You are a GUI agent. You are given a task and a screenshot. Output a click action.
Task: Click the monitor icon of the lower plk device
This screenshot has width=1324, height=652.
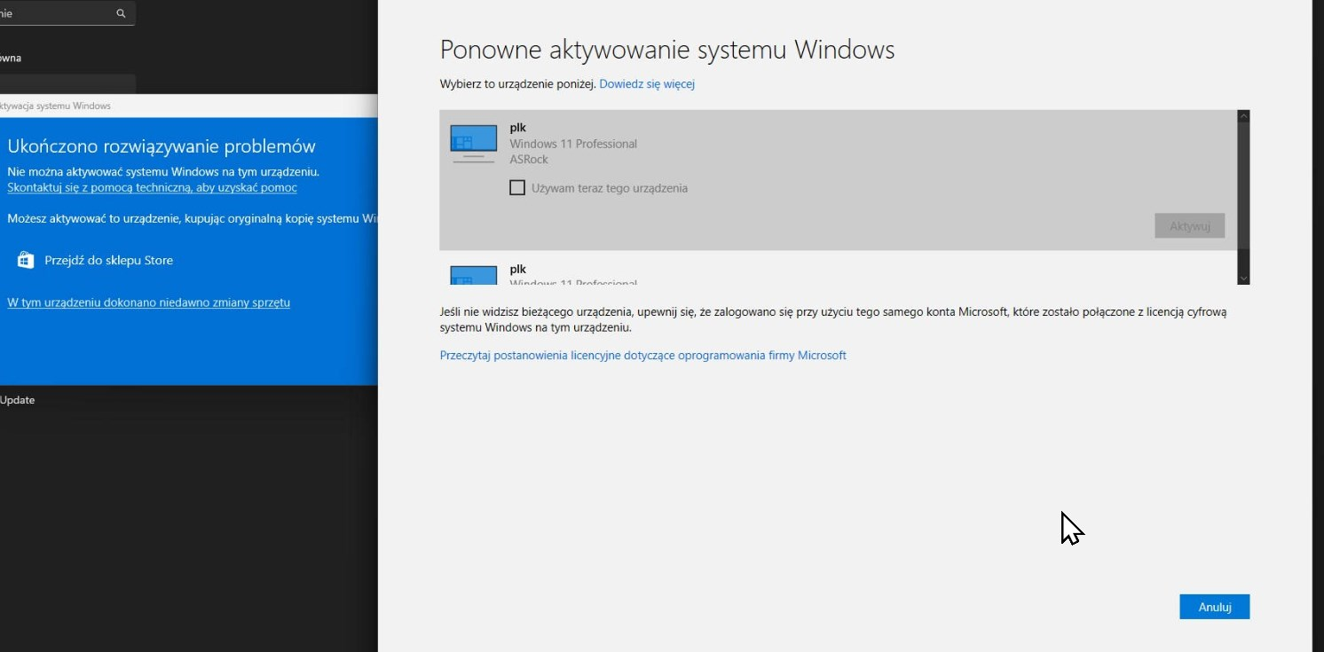point(473,274)
